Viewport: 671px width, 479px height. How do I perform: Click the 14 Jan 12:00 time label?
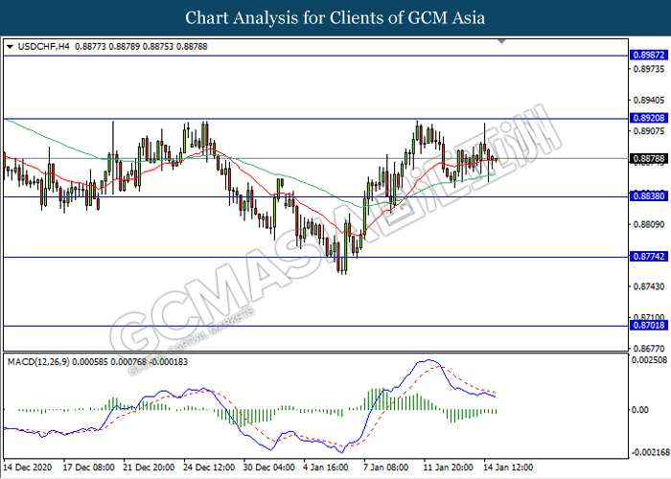(x=510, y=468)
